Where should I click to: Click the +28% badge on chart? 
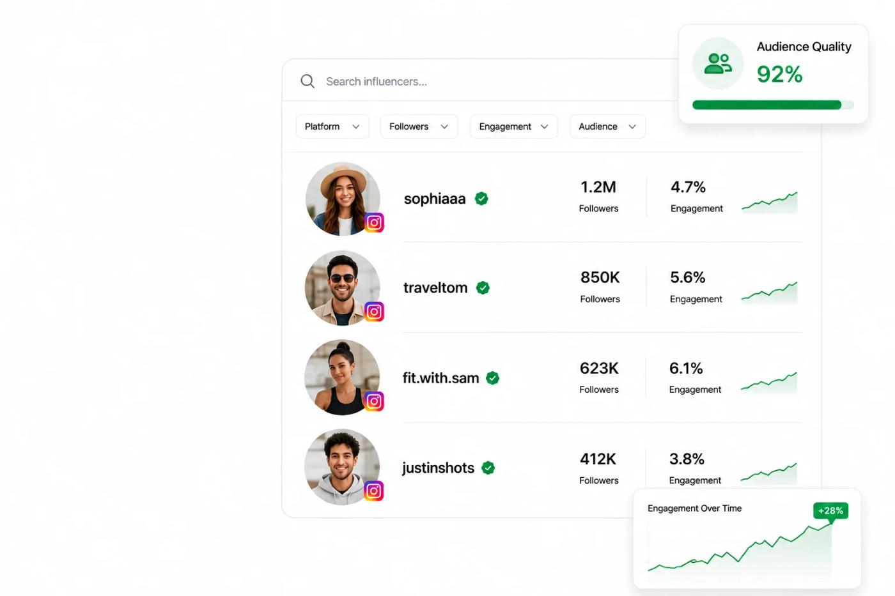[x=830, y=511]
